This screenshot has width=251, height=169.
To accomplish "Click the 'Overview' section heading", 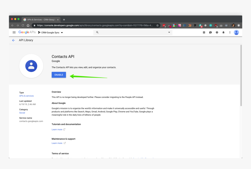I will [56, 92].
